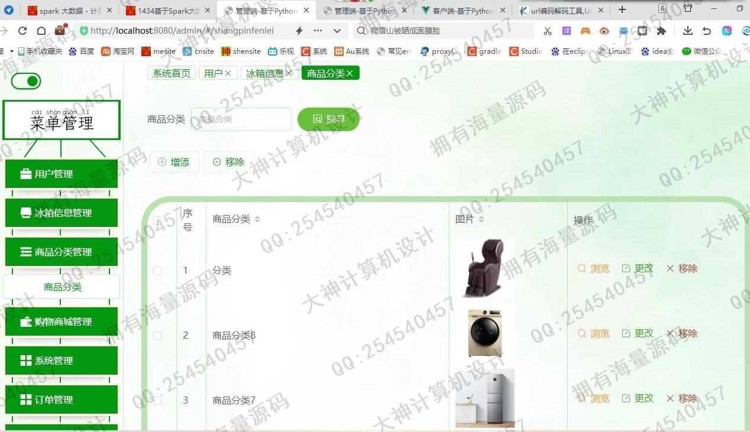750x432 pixels.
Task: Switch to 用户 page tab
Action: pos(214,73)
